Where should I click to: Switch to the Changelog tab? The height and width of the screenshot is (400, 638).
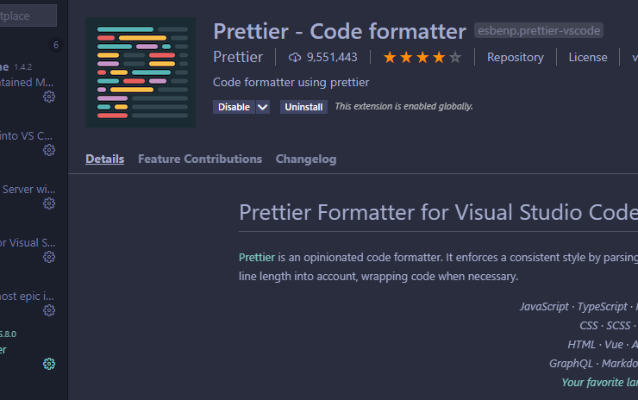coord(306,159)
